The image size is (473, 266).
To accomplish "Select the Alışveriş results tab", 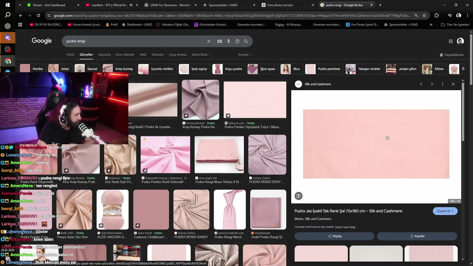I will pos(104,55).
